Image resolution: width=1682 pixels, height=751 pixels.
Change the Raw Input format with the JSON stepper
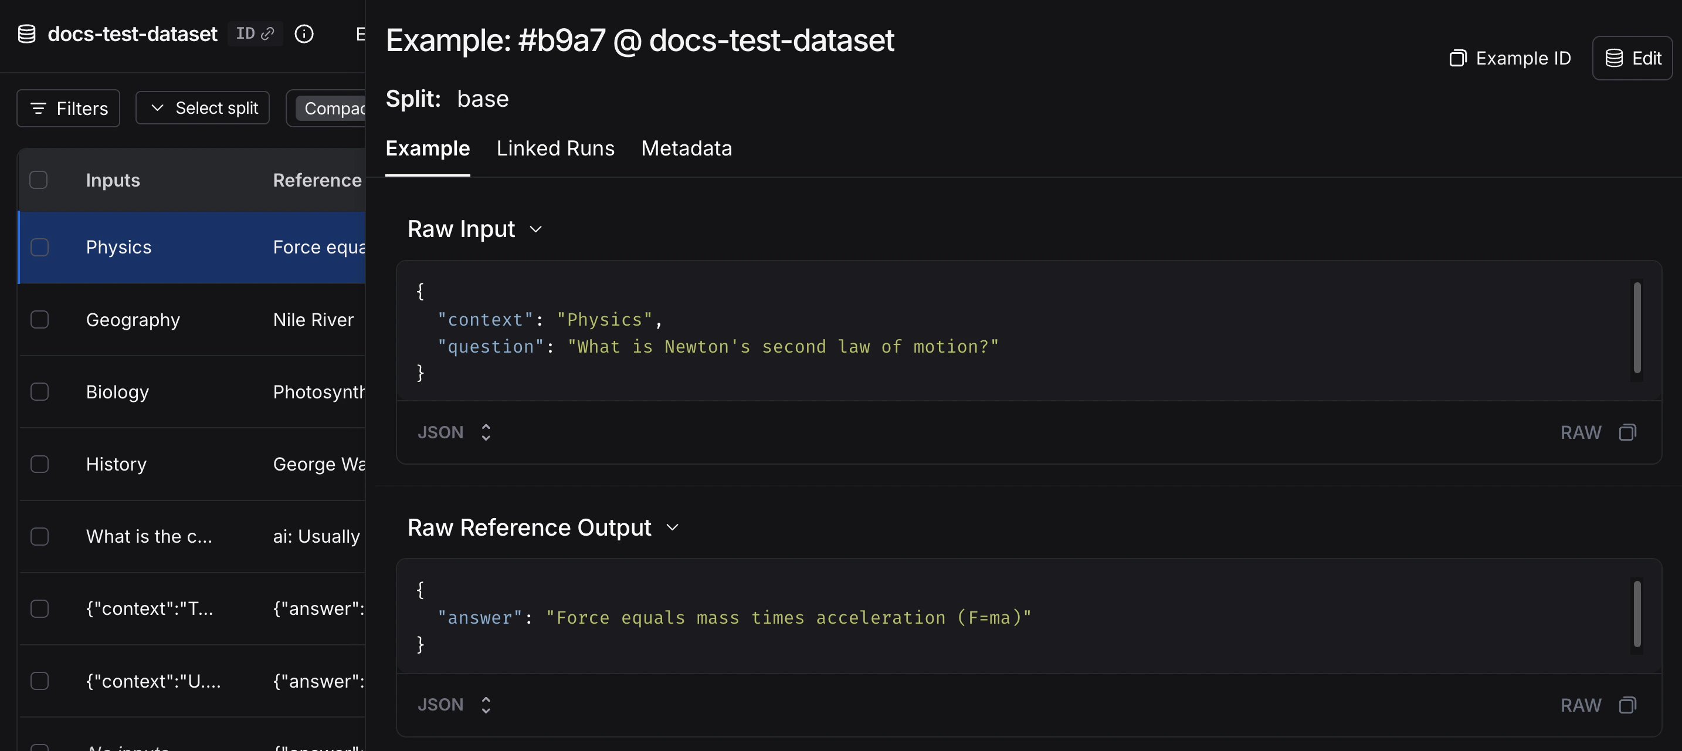(486, 432)
